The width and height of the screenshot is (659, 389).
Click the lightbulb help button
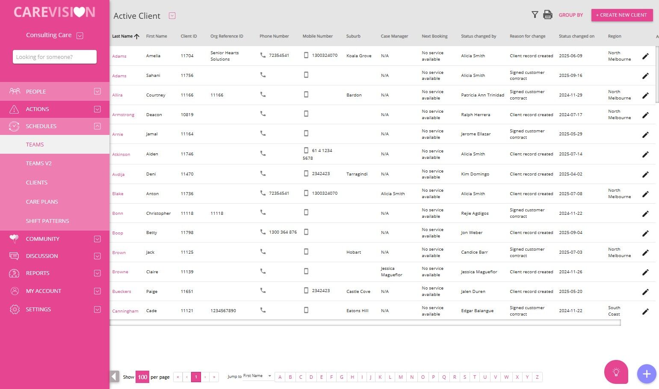coord(616,372)
